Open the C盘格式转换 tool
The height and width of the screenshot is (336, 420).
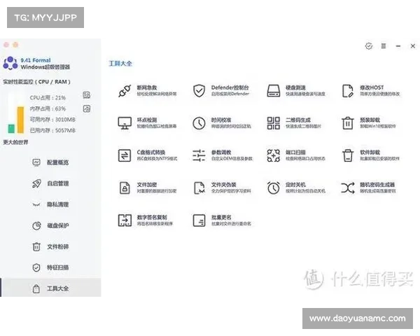[x=148, y=155]
